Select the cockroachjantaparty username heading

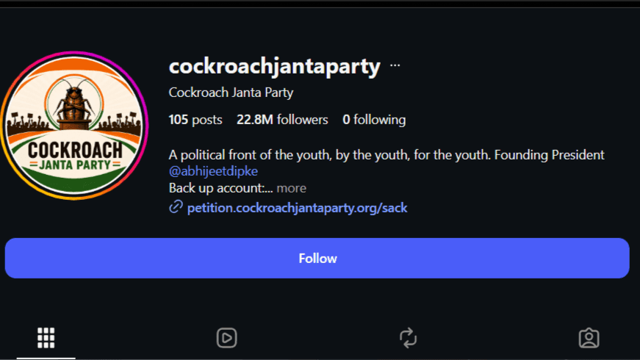(x=274, y=67)
